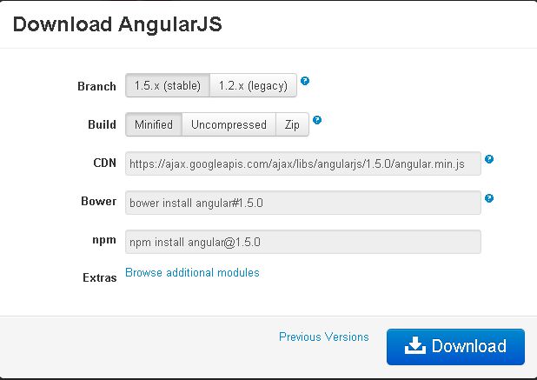Click the Branch label text
The height and width of the screenshot is (380, 537).
pyautogui.click(x=96, y=86)
